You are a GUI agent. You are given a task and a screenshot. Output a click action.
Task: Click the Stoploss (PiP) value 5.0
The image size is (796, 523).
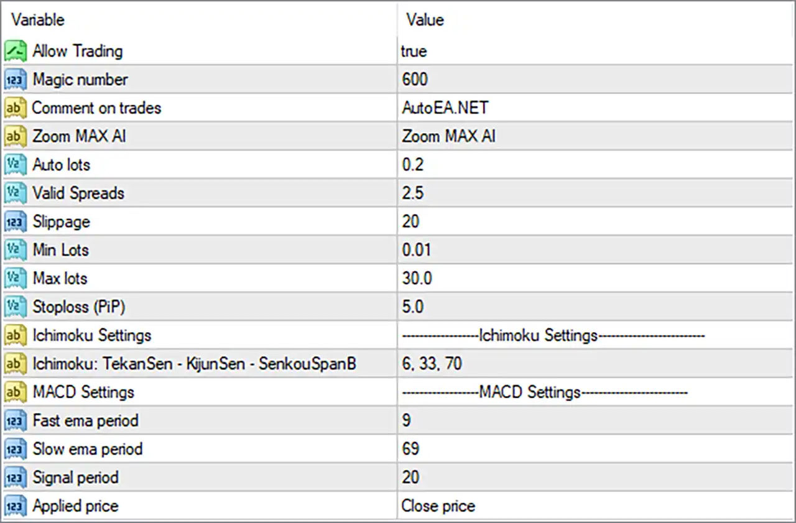point(413,307)
